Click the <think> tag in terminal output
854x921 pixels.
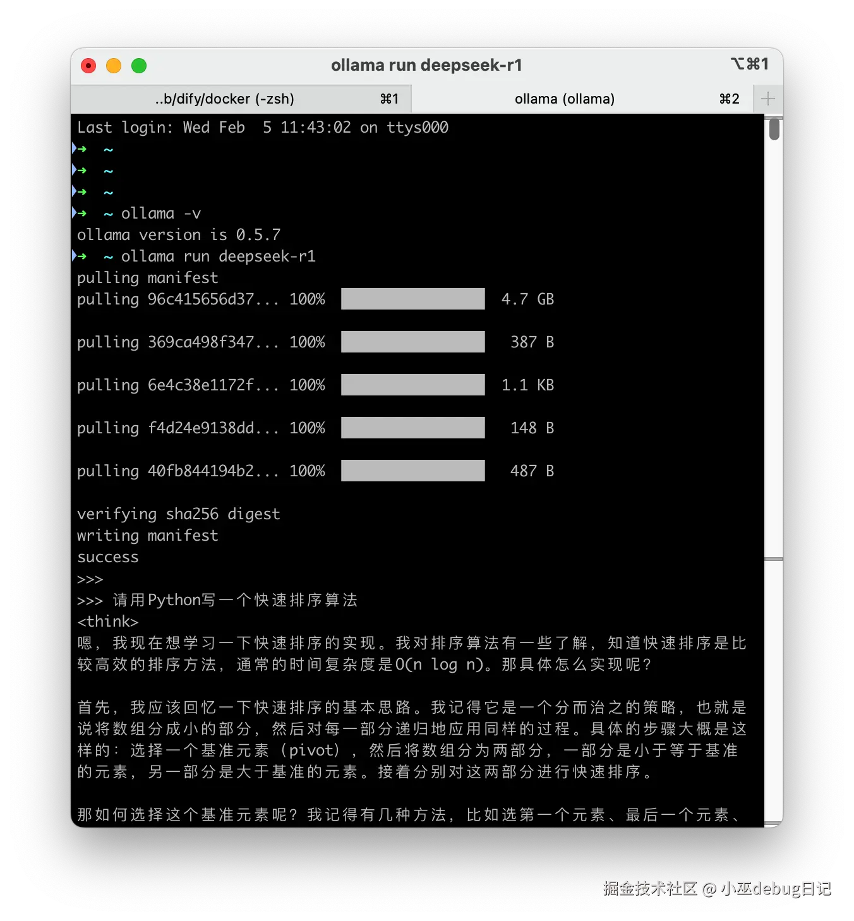(x=107, y=621)
